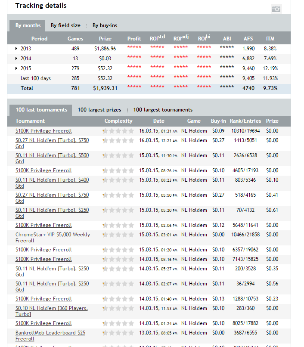Click the AFS column header
The width and height of the screenshot is (304, 347).
pos(248,39)
